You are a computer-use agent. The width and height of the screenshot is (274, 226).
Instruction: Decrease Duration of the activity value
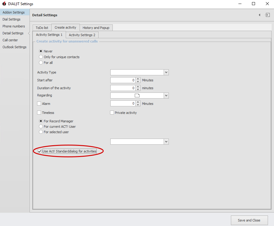click(138, 89)
